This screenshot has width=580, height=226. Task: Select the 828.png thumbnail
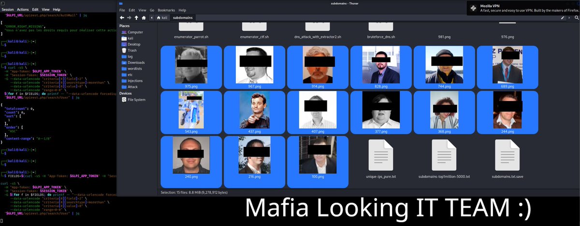click(381, 64)
